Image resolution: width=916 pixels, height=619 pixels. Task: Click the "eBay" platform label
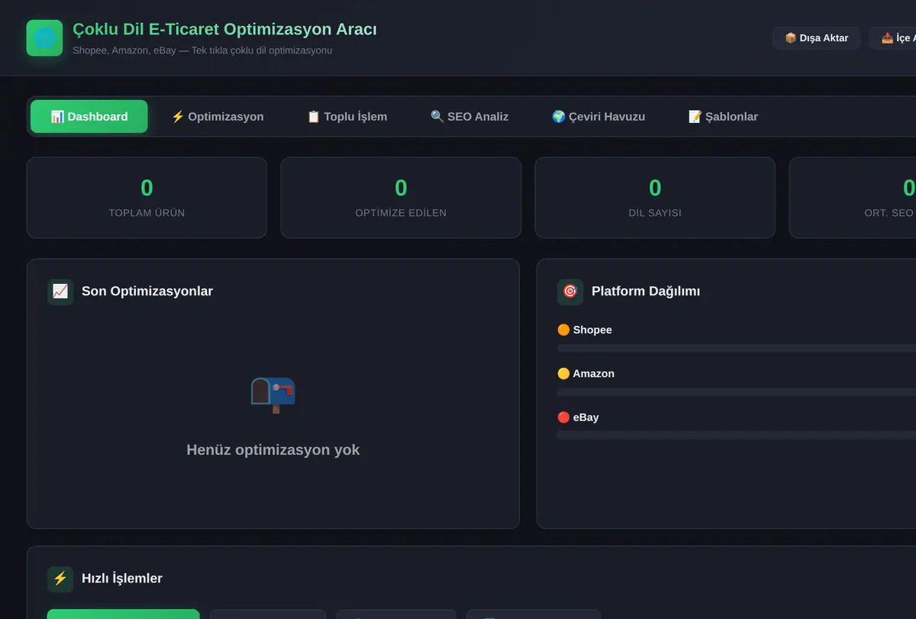pos(578,418)
